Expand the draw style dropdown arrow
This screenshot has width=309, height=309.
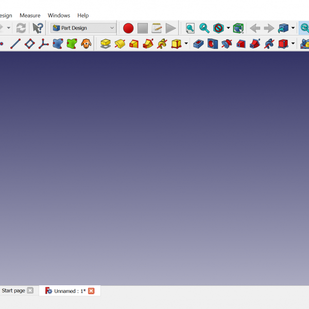[x=228, y=28]
